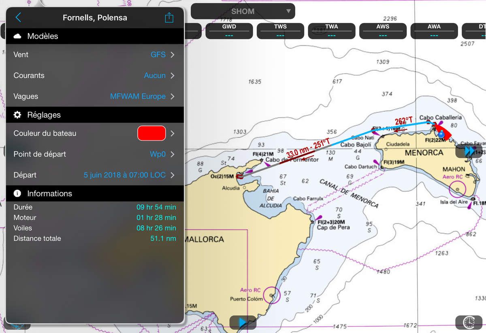This screenshot has height=333, width=486.
Task: Click the "Fl(2+3)20M" light label
Action: point(331,222)
